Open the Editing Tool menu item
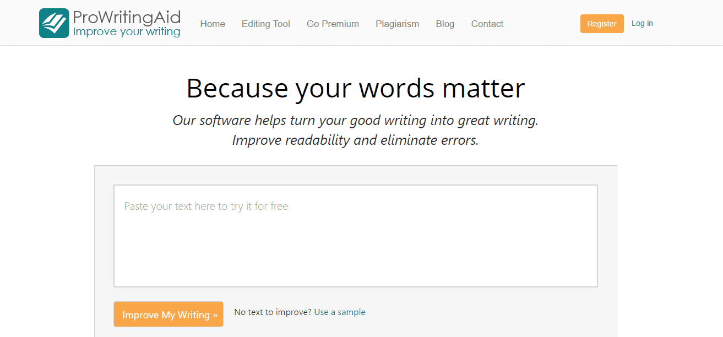This screenshot has width=723, height=337. pos(265,24)
